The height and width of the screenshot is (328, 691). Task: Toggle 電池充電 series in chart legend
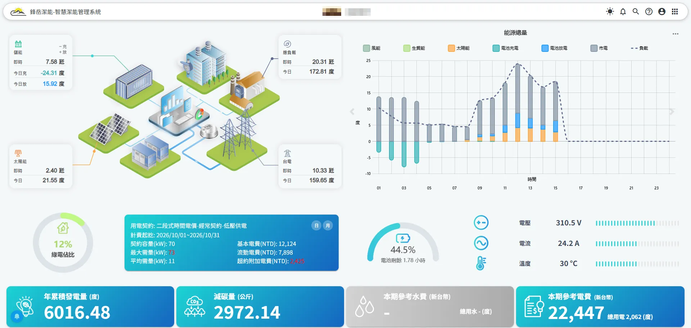point(506,48)
